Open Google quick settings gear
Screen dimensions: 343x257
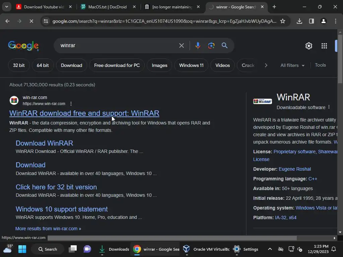308,46
